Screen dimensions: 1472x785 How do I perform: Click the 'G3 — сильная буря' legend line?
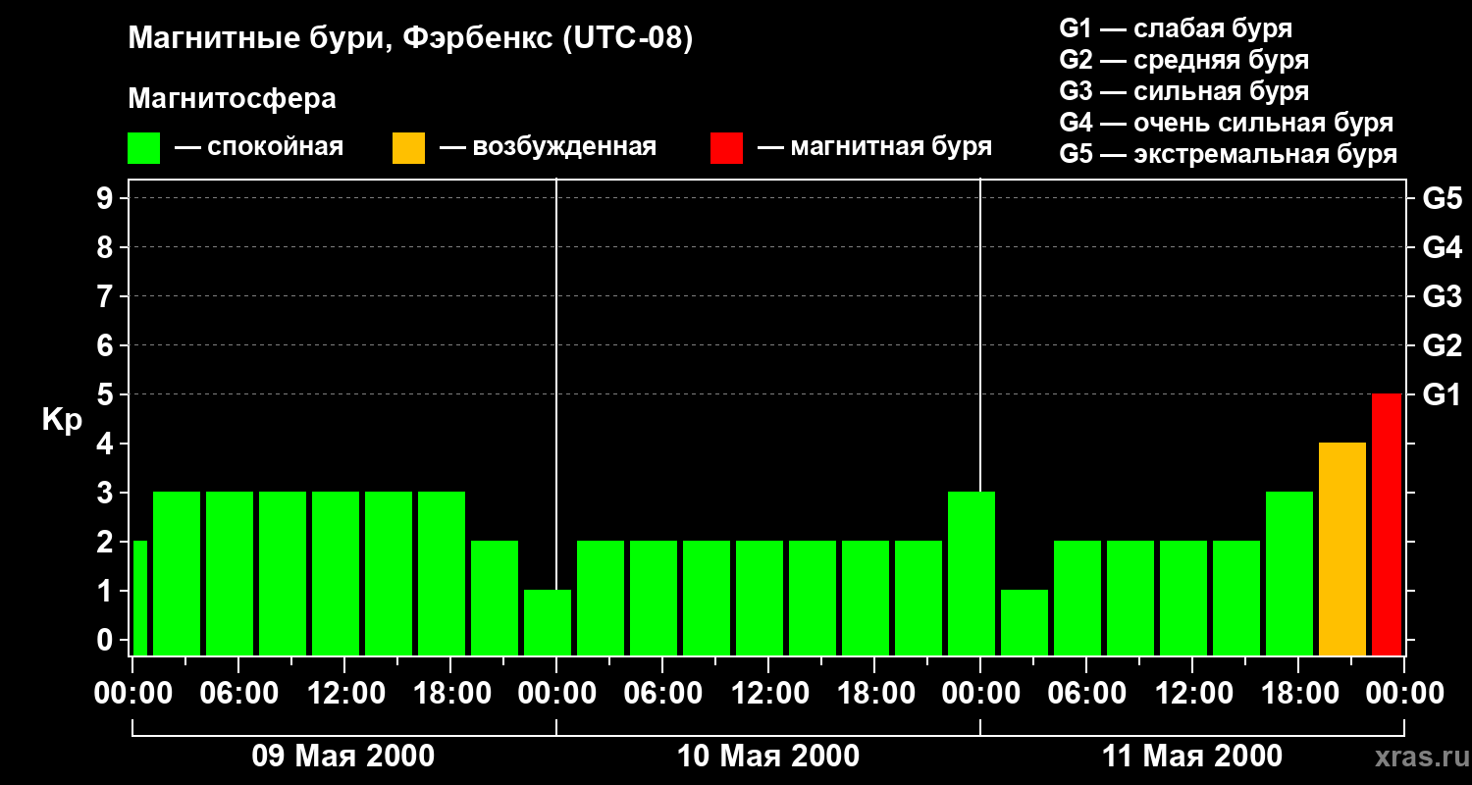1184,91
